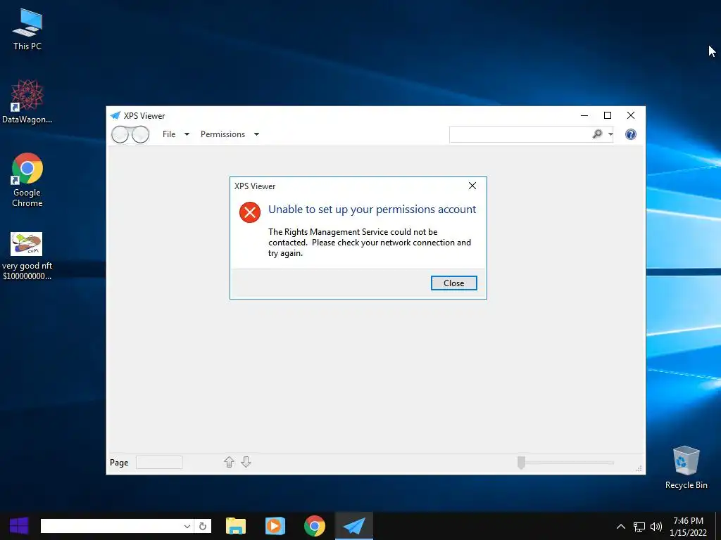Show hidden system tray icons

[x=621, y=526]
